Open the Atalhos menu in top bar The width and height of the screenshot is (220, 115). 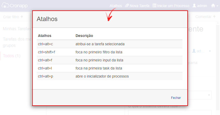(x=116, y=6)
